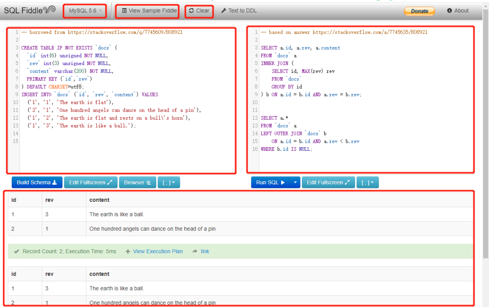Toggle the schema Browser panel
Viewport: 489px width, 307px height.
point(137,182)
